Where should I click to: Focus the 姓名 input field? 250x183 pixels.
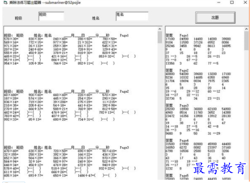pyautogui.click(x=132, y=16)
